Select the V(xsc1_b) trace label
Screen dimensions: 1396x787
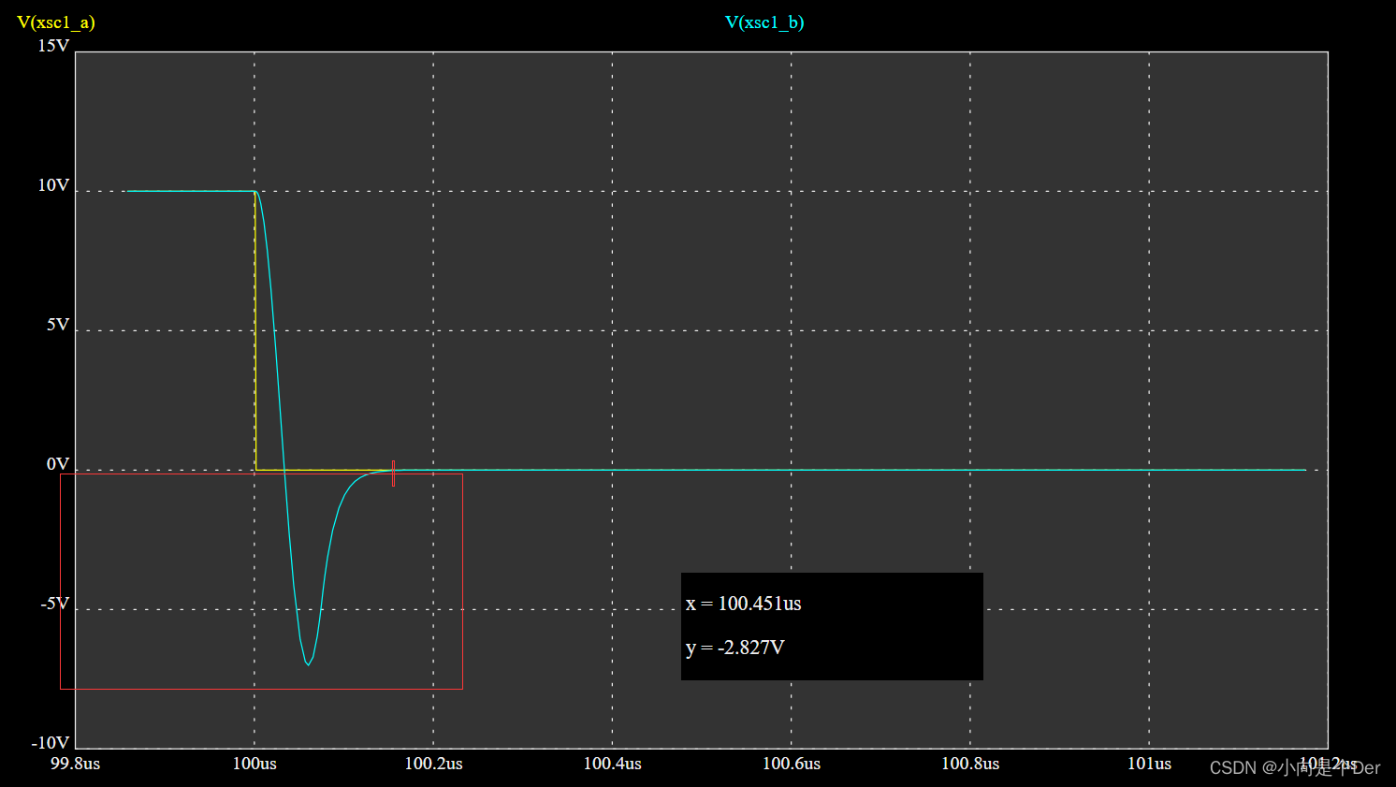[x=764, y=22]
